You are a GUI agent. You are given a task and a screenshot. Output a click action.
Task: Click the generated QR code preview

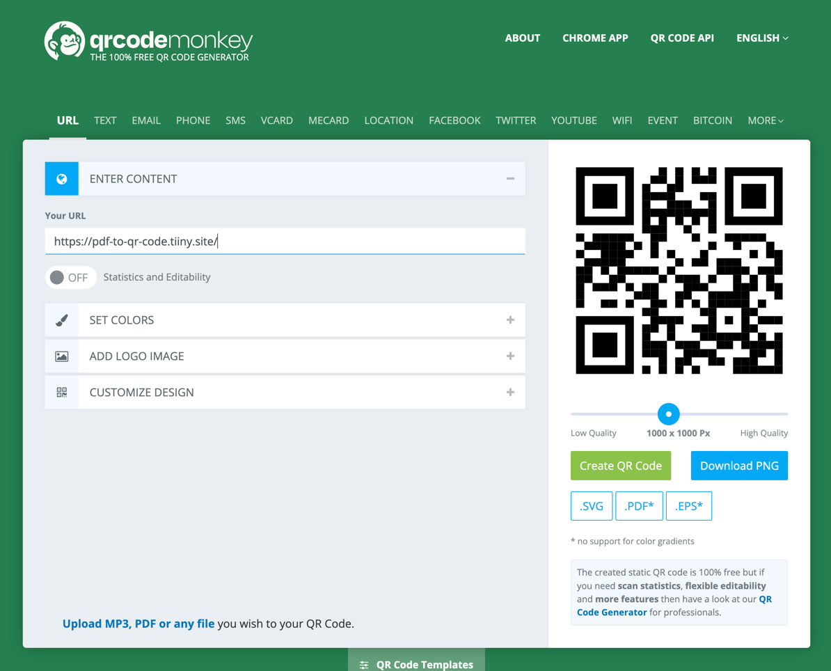click(x=679, y=270)
